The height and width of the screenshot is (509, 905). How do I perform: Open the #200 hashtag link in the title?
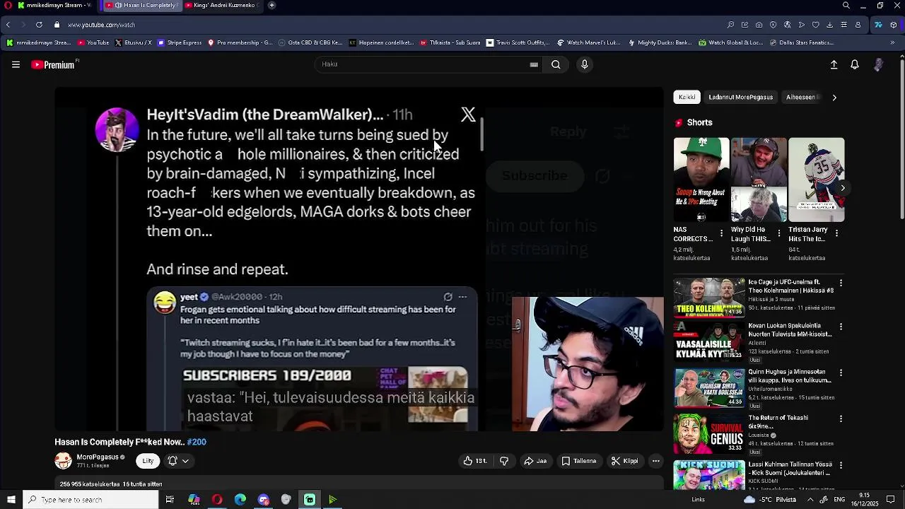197,442
